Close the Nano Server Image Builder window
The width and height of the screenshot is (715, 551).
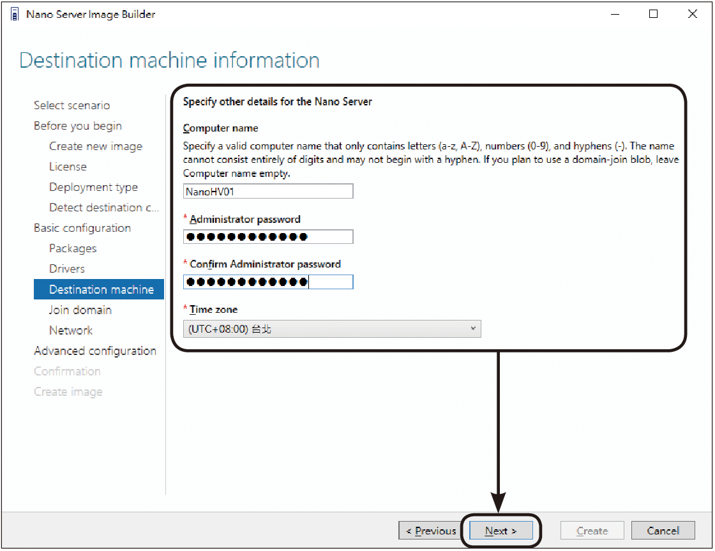(x=693, y=14)
